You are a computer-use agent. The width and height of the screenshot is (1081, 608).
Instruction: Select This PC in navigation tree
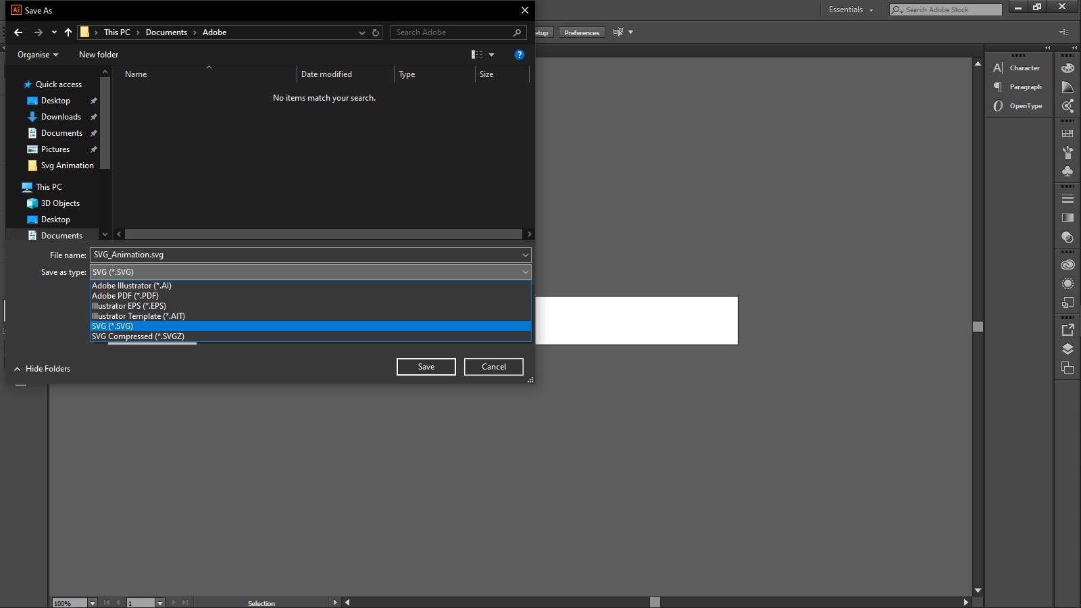[42, 187]
